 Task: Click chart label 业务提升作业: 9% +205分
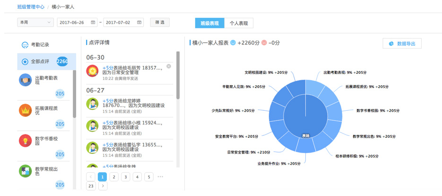click(279, 163)
